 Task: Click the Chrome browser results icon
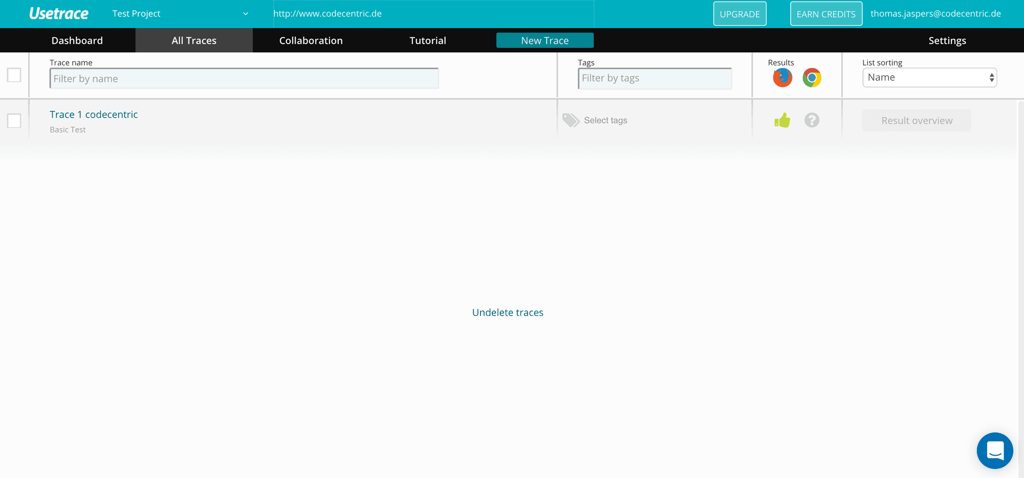tap(812, 78)
